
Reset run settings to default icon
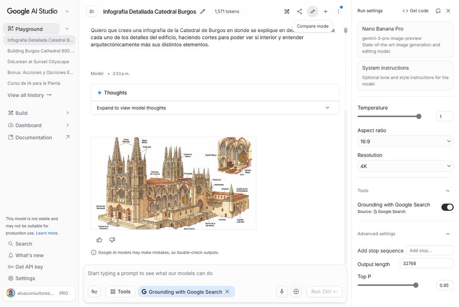(438, 11)
